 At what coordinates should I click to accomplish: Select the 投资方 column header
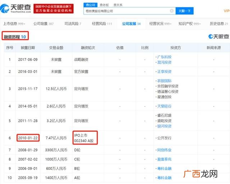click(176, 48)
